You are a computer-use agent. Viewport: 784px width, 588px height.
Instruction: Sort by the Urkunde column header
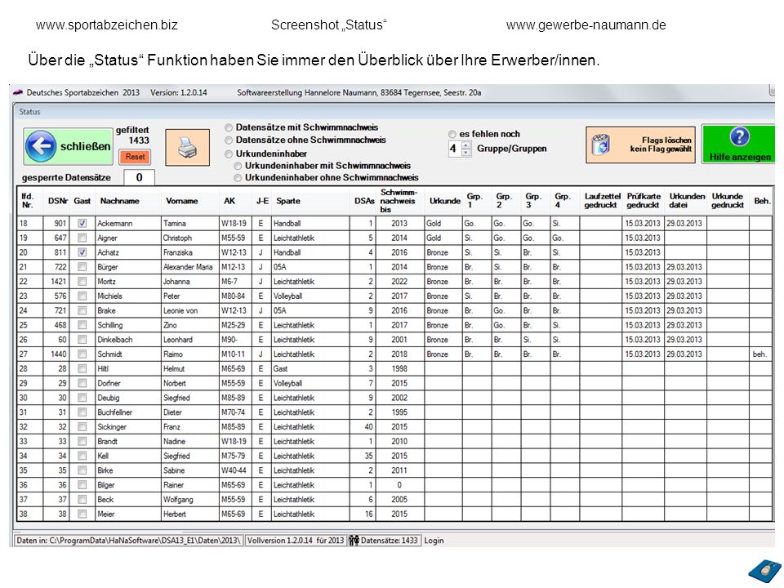pos(443,201)
